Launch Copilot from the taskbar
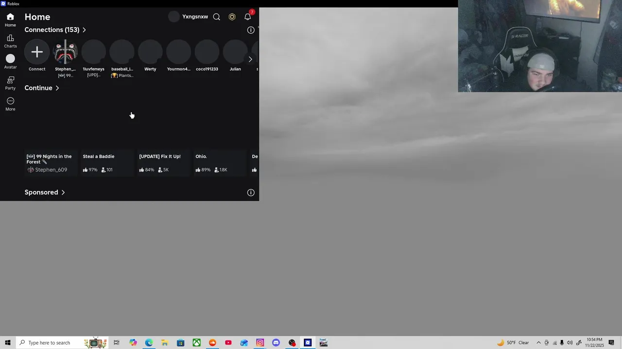Viewport: 622px width, 349px height. [x=133, y=343]
